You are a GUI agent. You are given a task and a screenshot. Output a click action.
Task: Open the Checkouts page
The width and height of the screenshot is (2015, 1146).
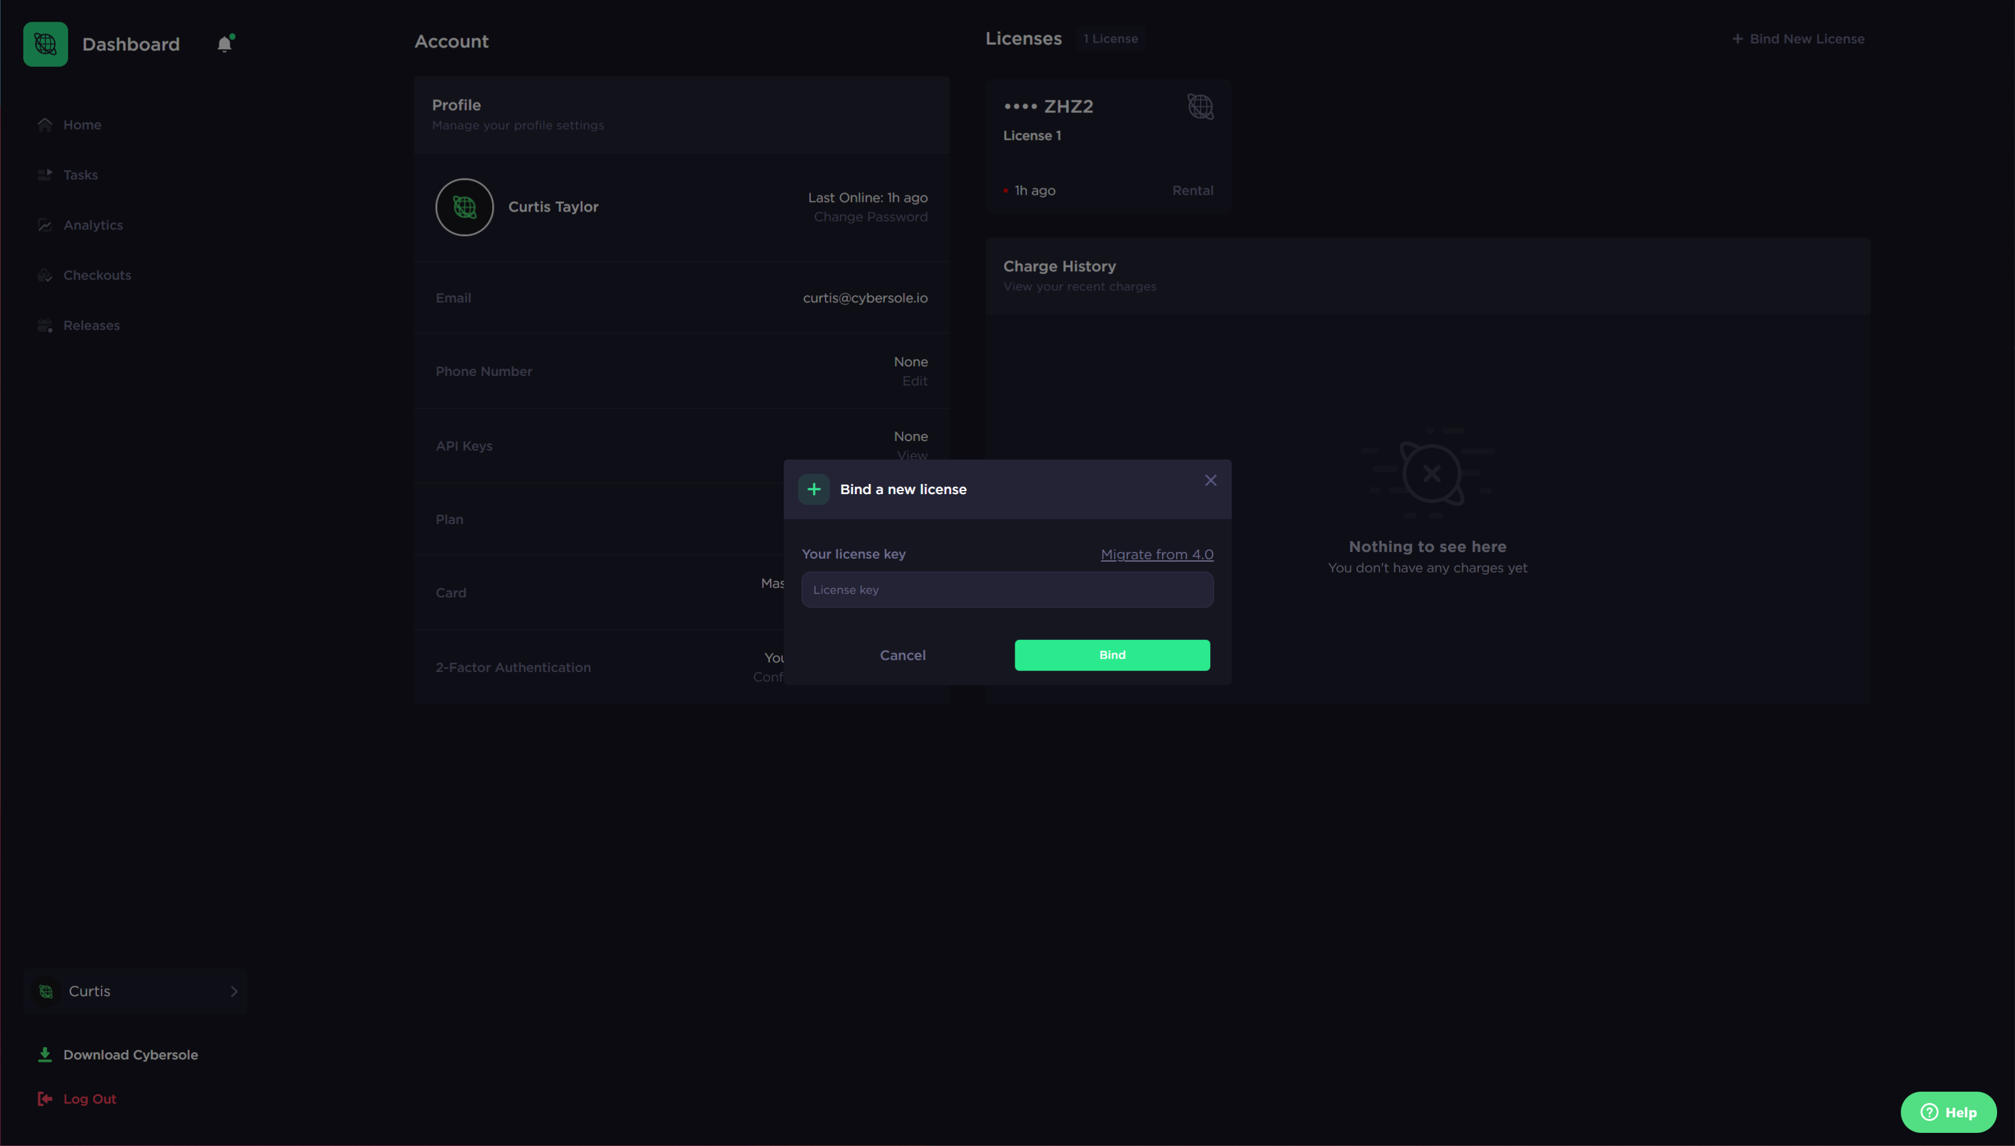97,275
